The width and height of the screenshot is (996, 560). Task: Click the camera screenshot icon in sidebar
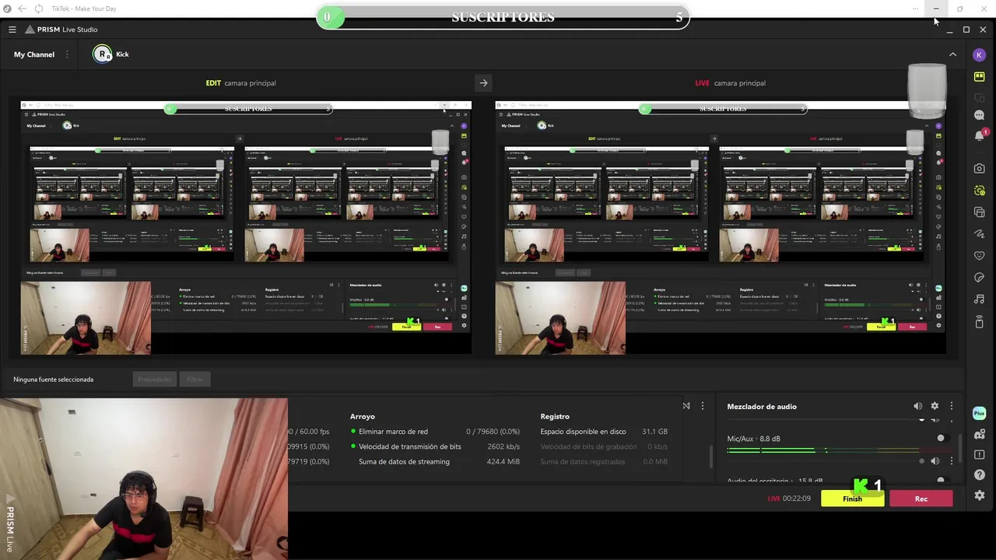pos(979,168)
